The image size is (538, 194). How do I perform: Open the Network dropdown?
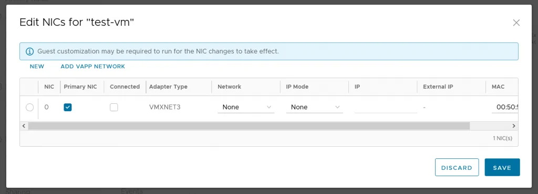point(246,107)
